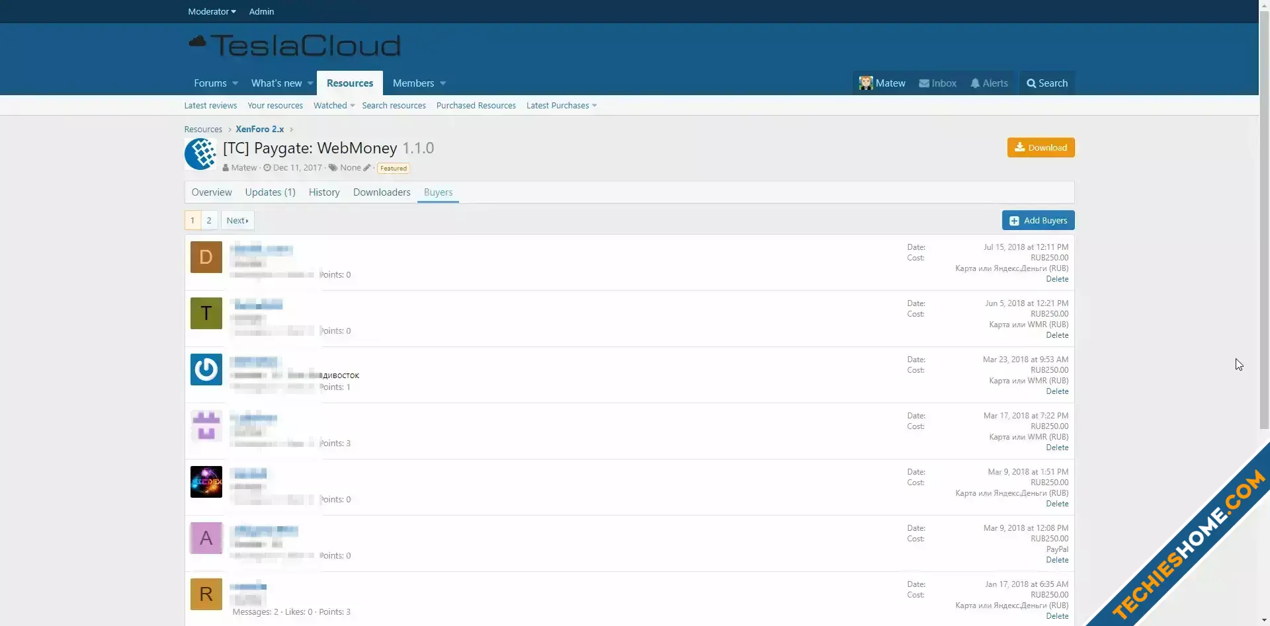Screen dimensions: 1270x626
Task: Delete the Jul 15, 2018 purchase
Action: coord(1057,279)
